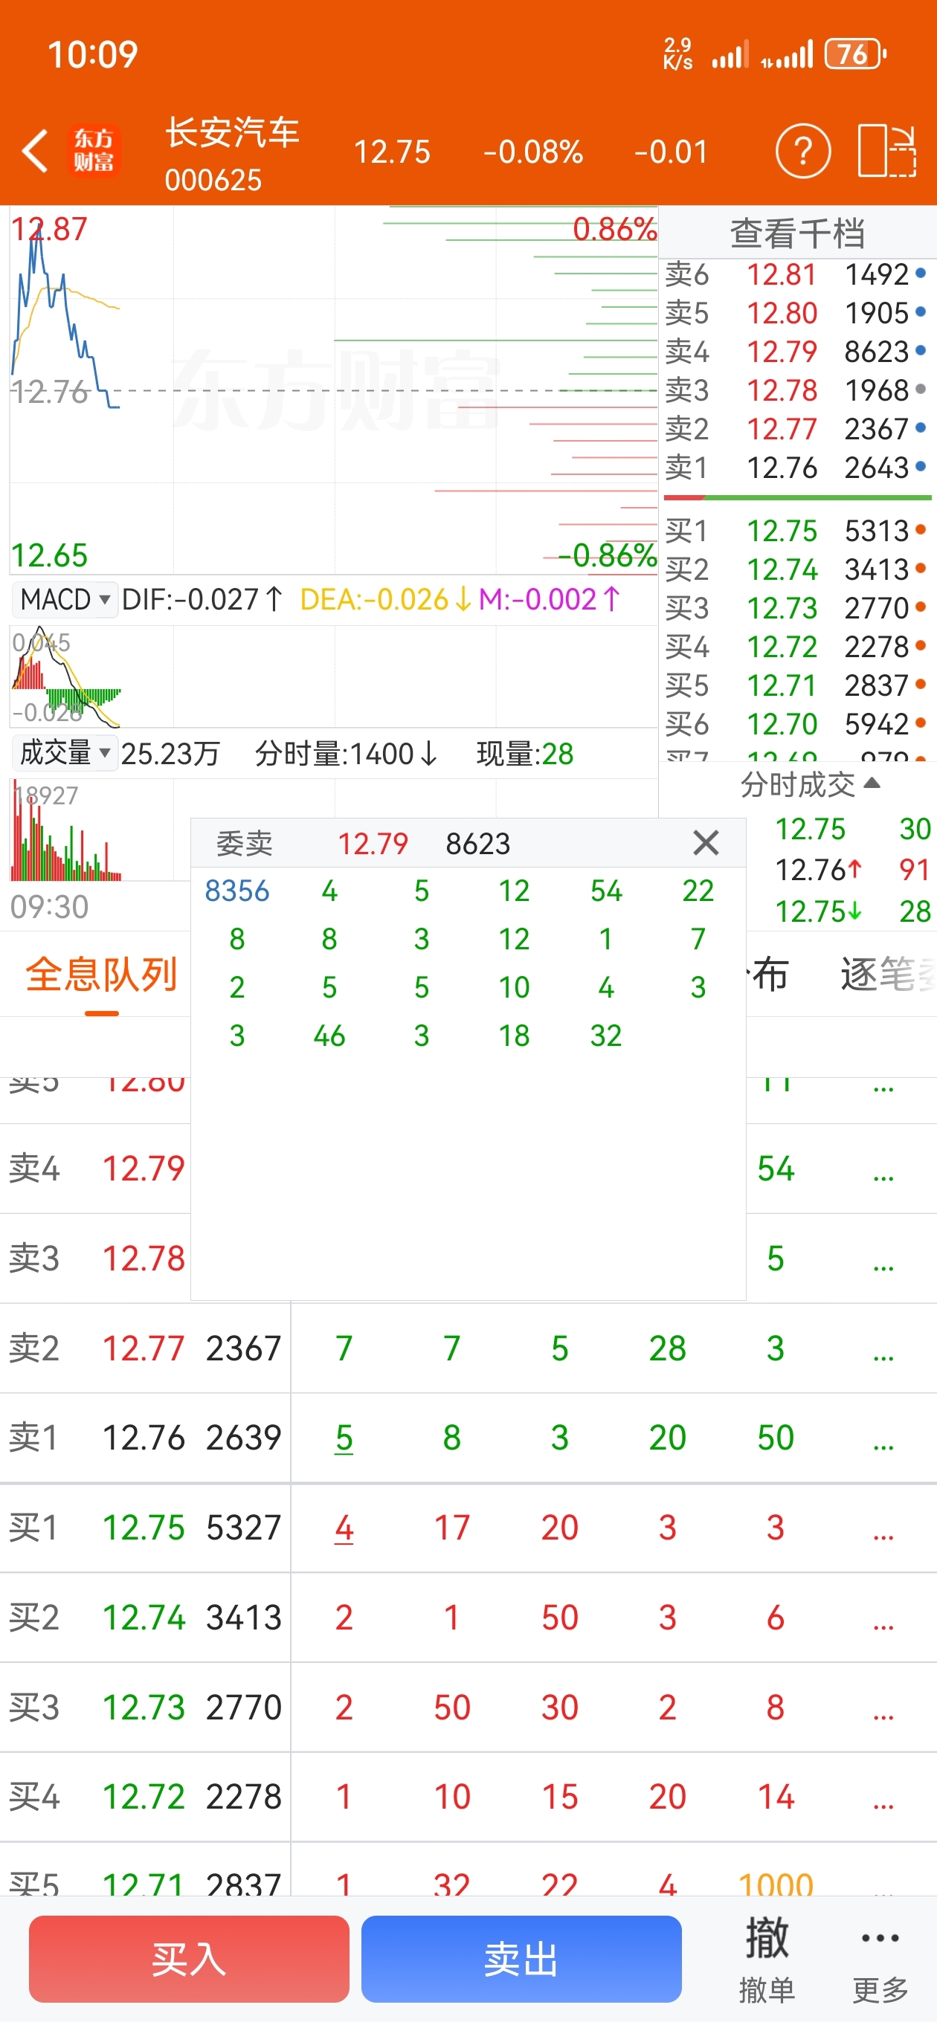Tap the 8356 order in the 委卖 popup
Screen dimensions: 937x2022
[237, 891]
